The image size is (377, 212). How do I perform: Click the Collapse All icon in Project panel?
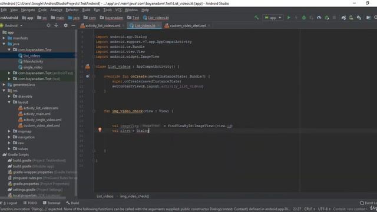(x=57, y=25)
